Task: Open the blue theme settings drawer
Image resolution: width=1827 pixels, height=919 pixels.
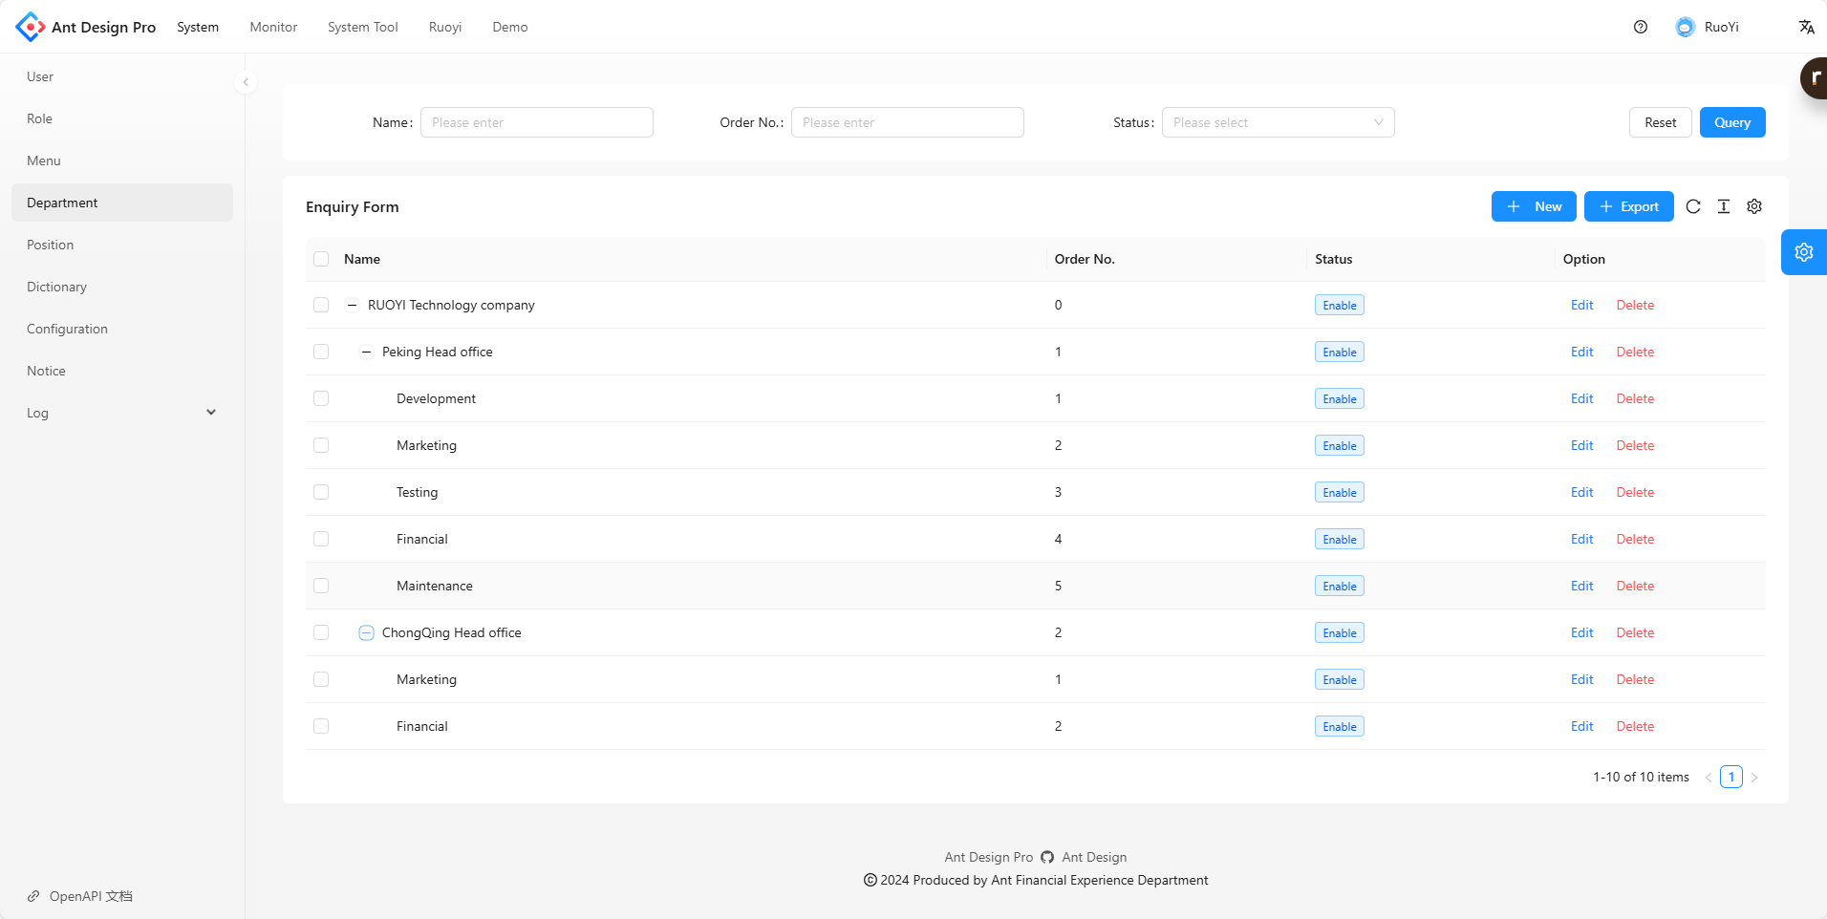Action: point(1803,252)
